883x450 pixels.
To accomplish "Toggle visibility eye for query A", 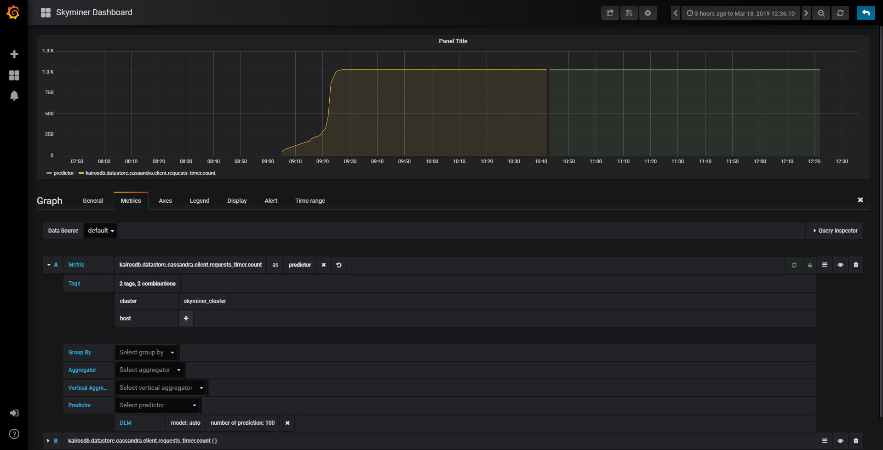I will click(840, 265).
